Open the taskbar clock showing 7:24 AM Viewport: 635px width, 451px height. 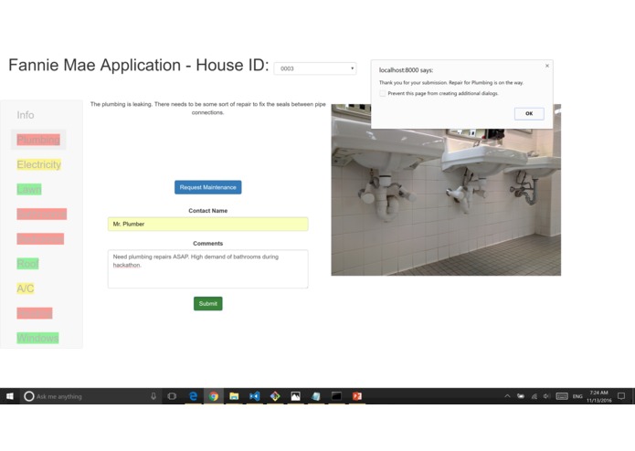(599, 396)
